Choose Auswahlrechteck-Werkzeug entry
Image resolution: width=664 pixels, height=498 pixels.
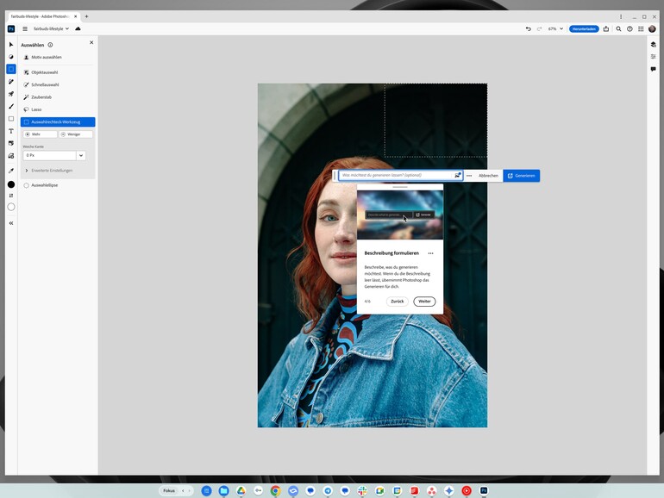click(x=58, y=121)
